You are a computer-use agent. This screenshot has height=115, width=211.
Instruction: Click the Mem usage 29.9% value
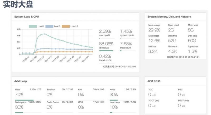pyautogui.click(x=154, y=30)
